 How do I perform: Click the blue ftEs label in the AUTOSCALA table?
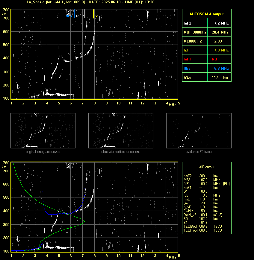(x=187, y=68)
